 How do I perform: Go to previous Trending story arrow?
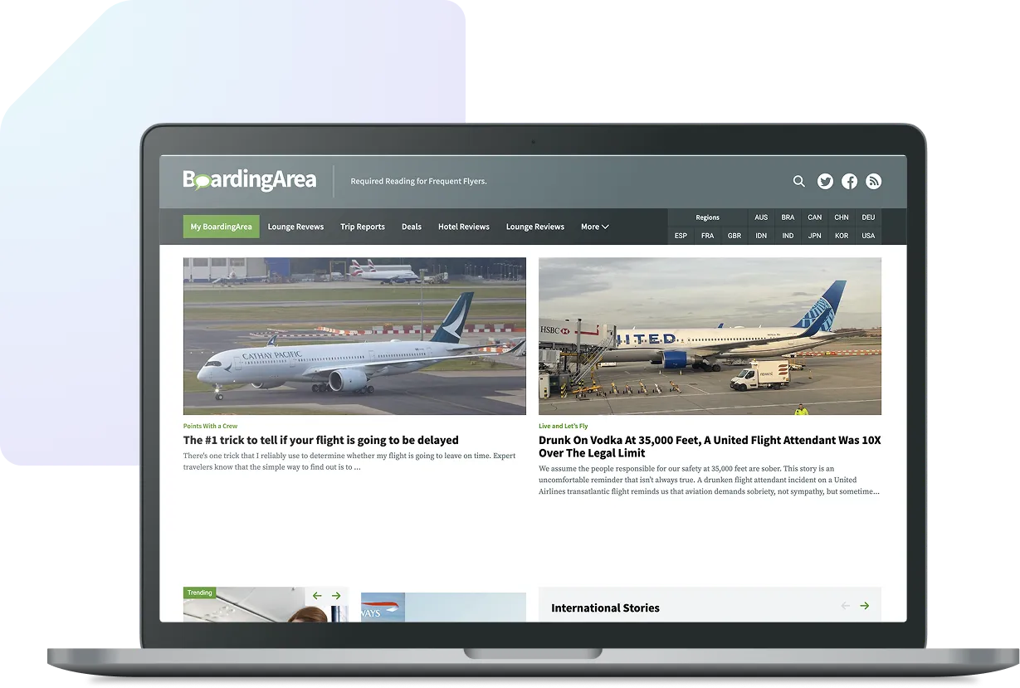[317, 596]
